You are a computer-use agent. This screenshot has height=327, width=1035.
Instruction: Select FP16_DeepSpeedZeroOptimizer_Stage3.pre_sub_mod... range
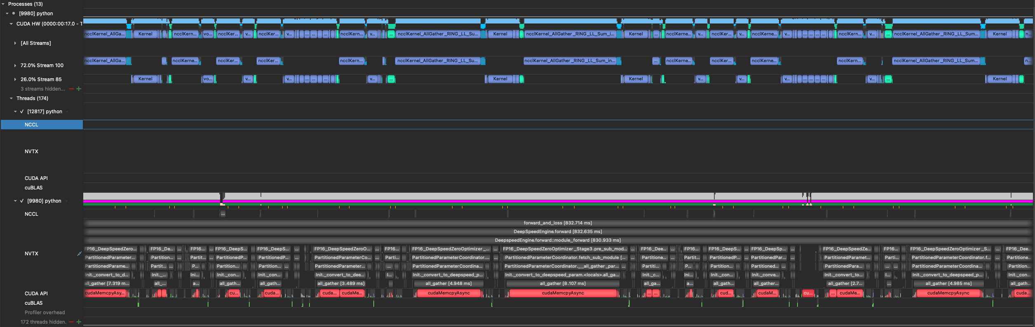pyautogui.click(x=565, y=249)
